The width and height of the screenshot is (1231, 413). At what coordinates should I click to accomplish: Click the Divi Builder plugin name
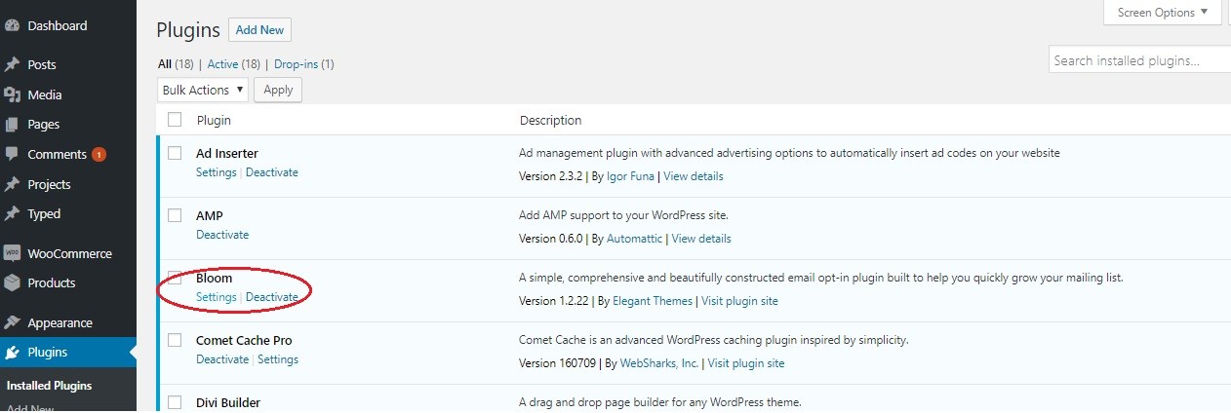pos(228,402)
